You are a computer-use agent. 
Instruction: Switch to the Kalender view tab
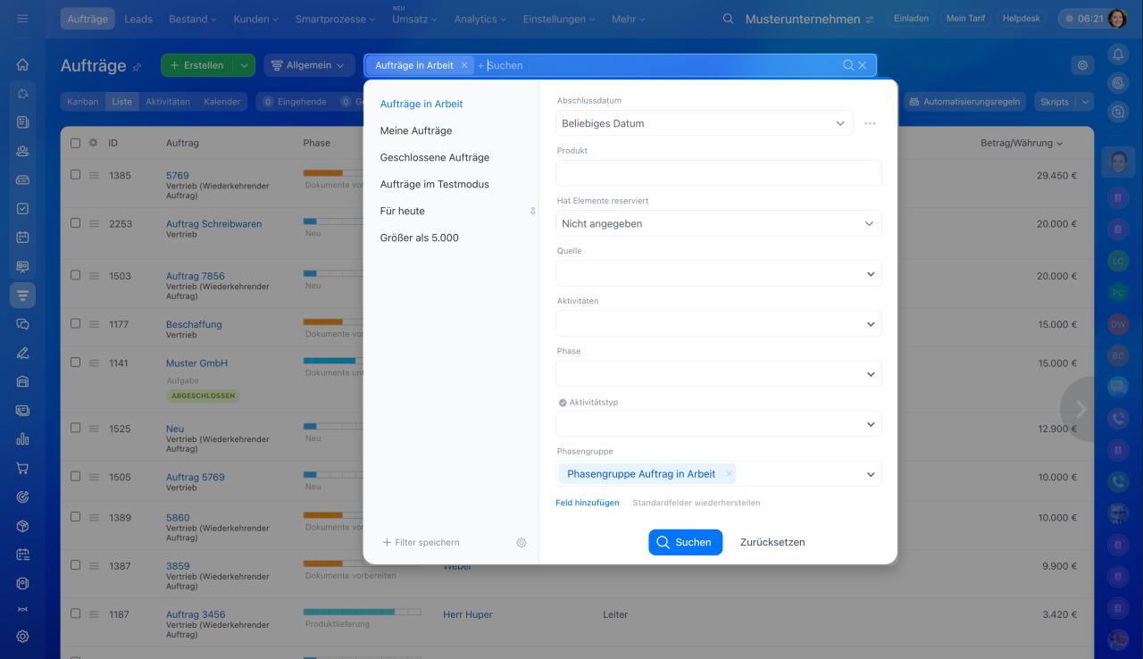click(x=222, y=102)
